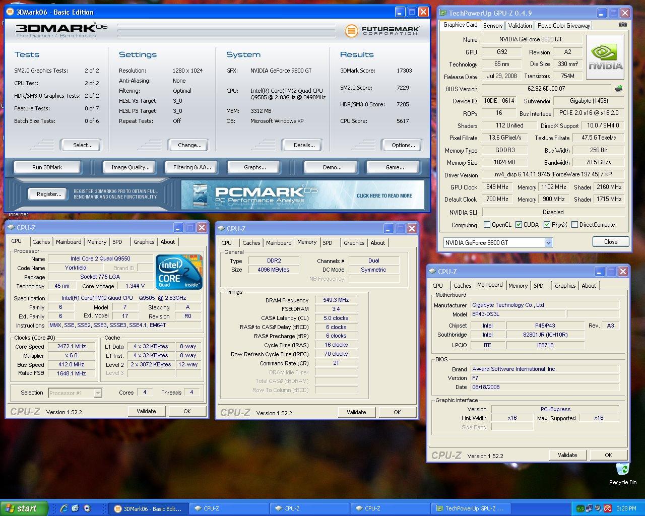The image size is (645, 516).
Task: Open the Processor #1 selection dropdown
Action: pyautogui.click(x=75, y=393)
